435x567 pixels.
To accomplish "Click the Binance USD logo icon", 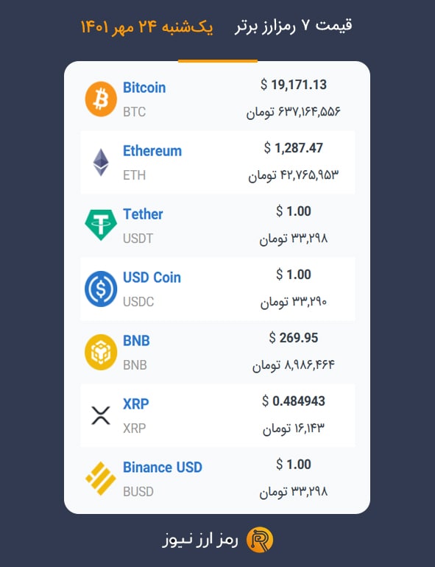I will (x=101, y=479).
